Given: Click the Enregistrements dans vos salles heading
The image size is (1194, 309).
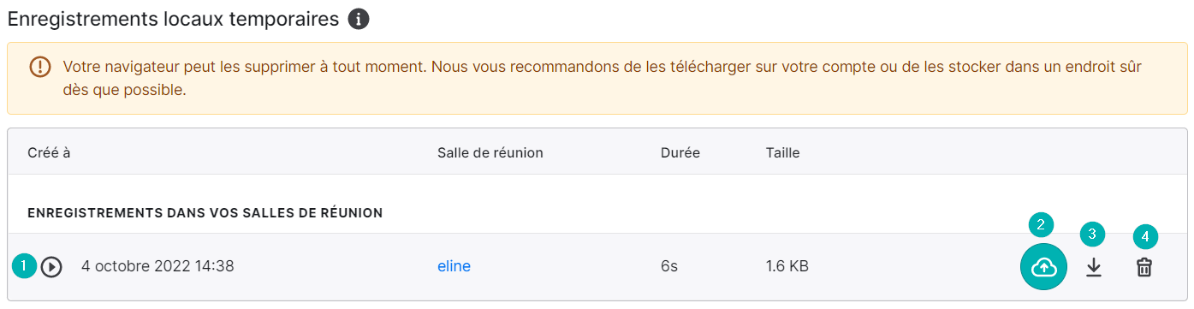Looking at the screenshot, I should click(x=205, y=212).
